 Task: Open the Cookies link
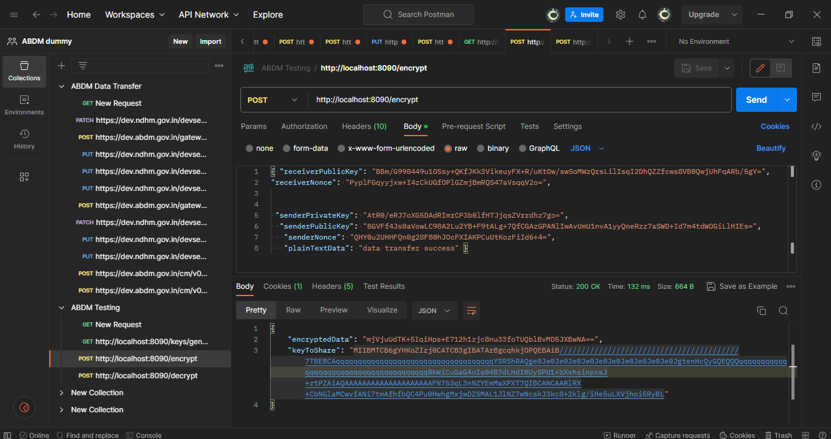(x=775, y=126)
